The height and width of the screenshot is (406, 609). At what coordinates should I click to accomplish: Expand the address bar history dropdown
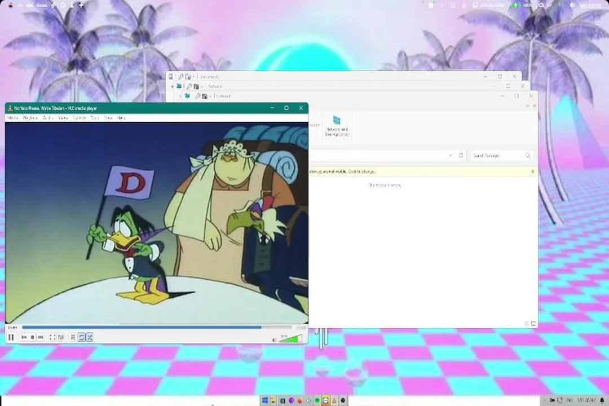pos(450,156)
